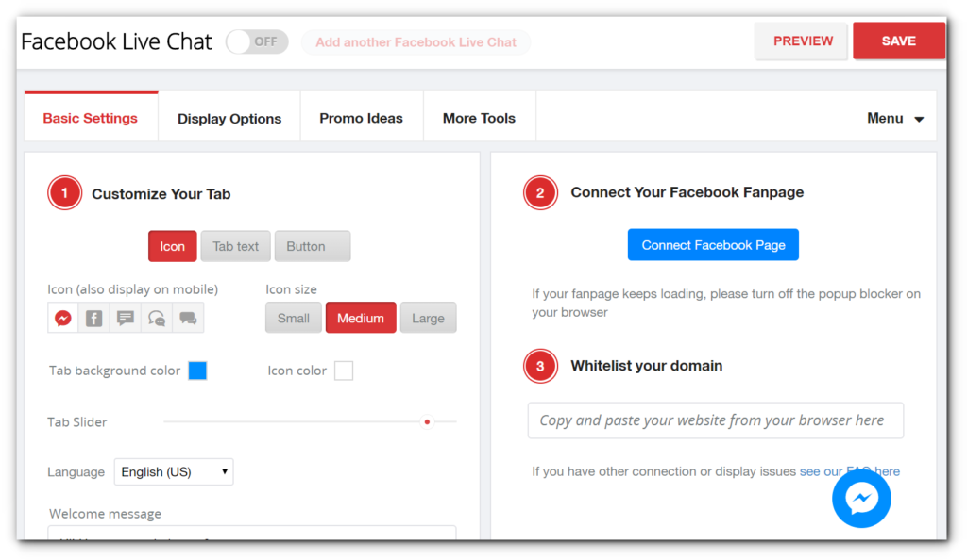Choose the double speech bubbles icon option

point(188,318)
